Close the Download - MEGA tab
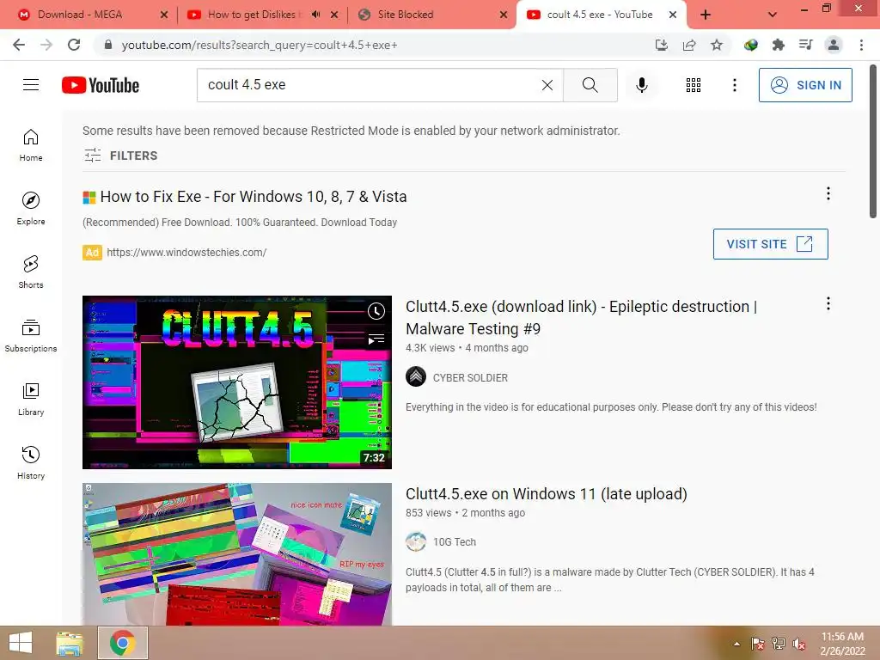 click(x=164, y=15)
